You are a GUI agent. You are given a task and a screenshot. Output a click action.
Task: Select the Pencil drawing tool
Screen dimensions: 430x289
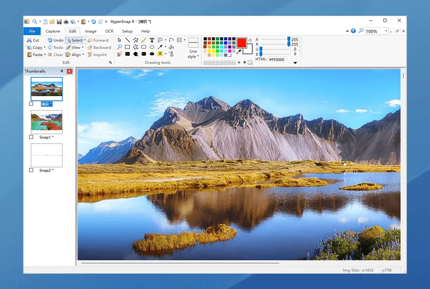pos(143,40)
